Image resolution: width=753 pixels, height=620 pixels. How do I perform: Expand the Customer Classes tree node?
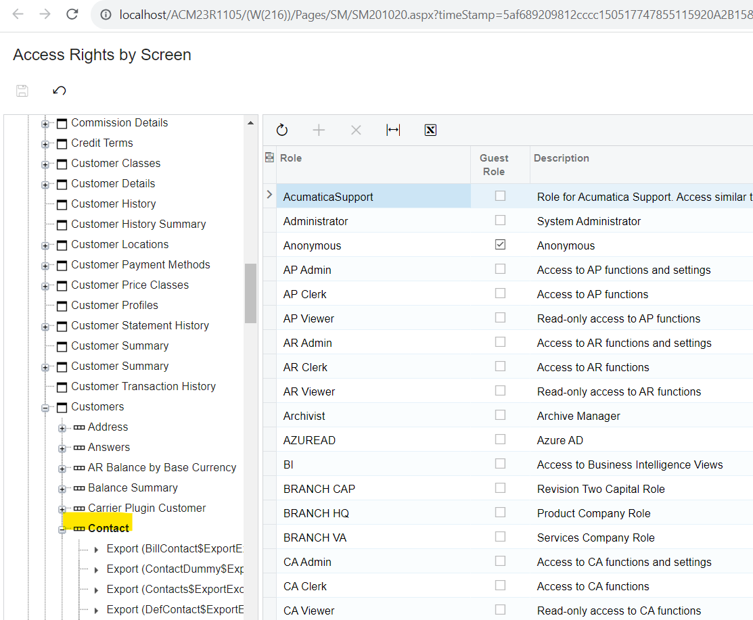45,164
